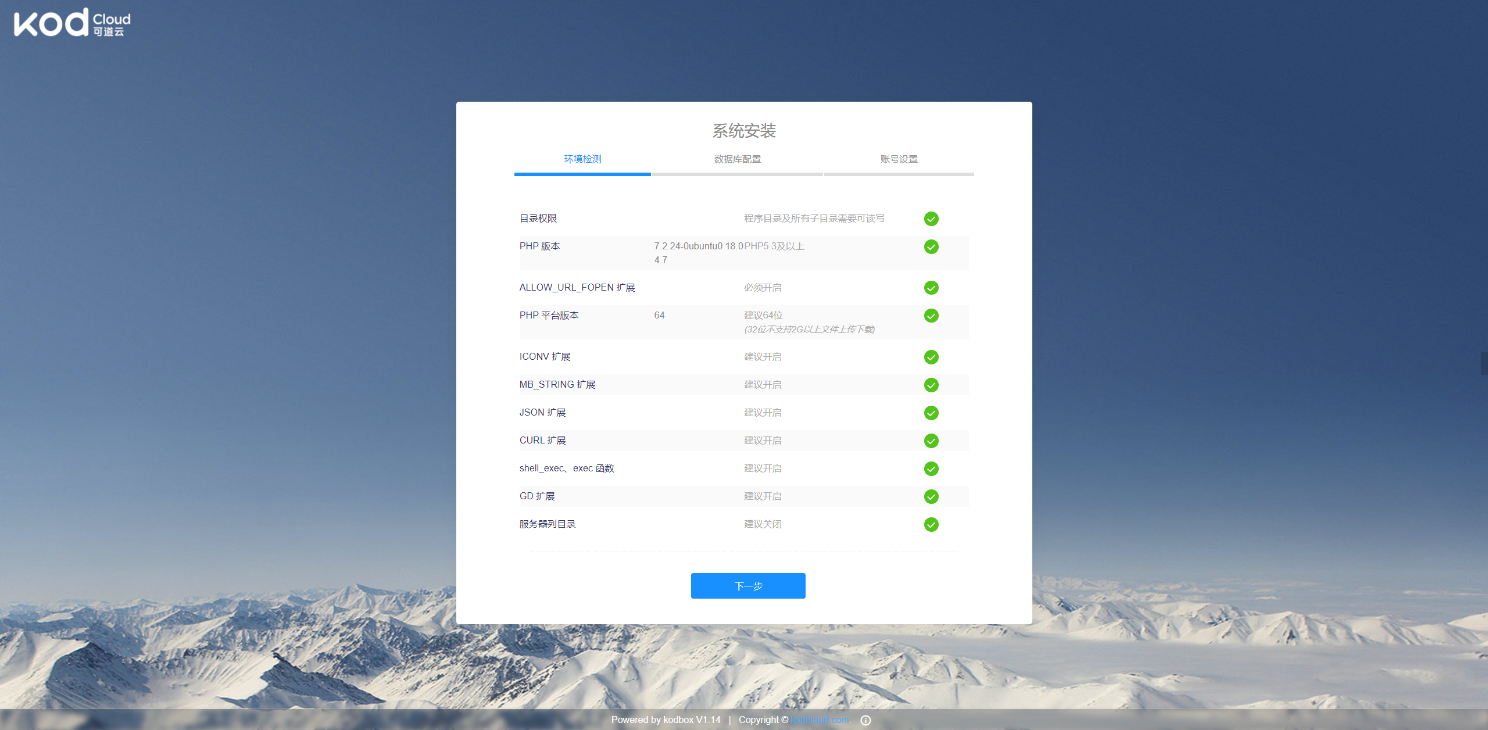Viewport: 1488px width, 730px height.
Task: Click the green checkmark for MB_STRING 扩展
Action: (x=931, y=385)
